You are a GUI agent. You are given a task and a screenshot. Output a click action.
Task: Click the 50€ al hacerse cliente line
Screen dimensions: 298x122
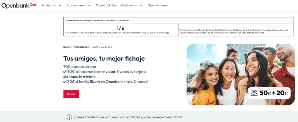(104, 74)
